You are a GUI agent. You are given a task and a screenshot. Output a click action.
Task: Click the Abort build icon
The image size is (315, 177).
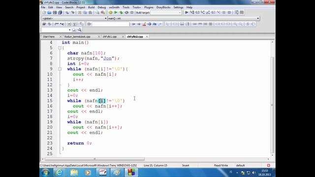point(132,12)
